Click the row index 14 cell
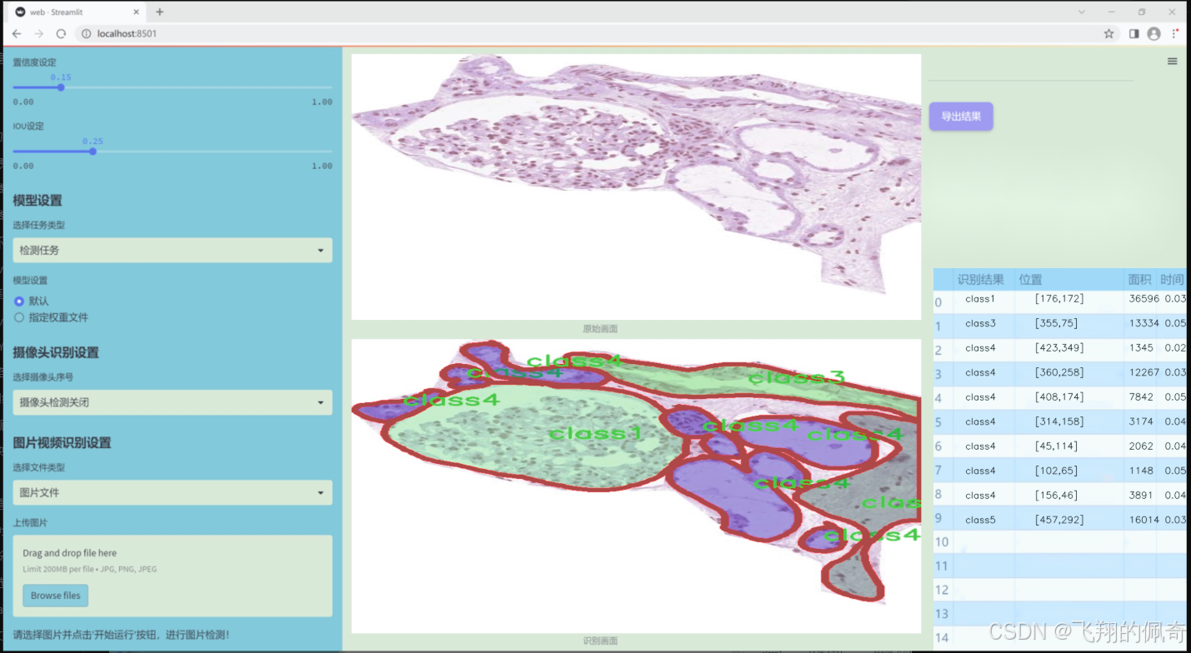The width and height of the screenshot is (1191, 653). [943, 639]
